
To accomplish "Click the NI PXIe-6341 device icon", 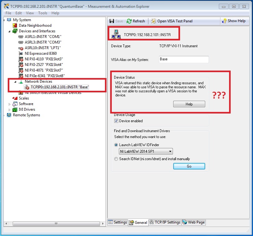I will pyautogui.click(x=21, y=76).
